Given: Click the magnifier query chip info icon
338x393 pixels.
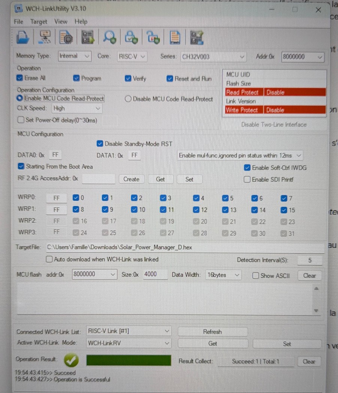Looking at the screenshot, I should 110,37.
